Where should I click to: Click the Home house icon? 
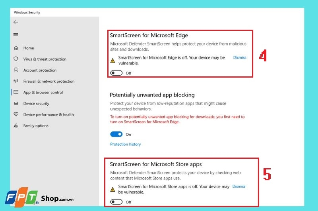16,48
